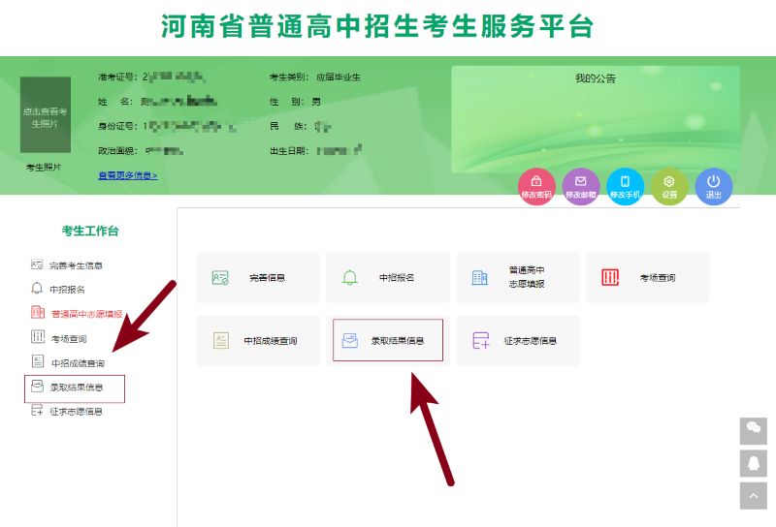The image size is (776, 527).
Task: Click envelope icon in 录取结果信息 card
Action: (350, 340)
